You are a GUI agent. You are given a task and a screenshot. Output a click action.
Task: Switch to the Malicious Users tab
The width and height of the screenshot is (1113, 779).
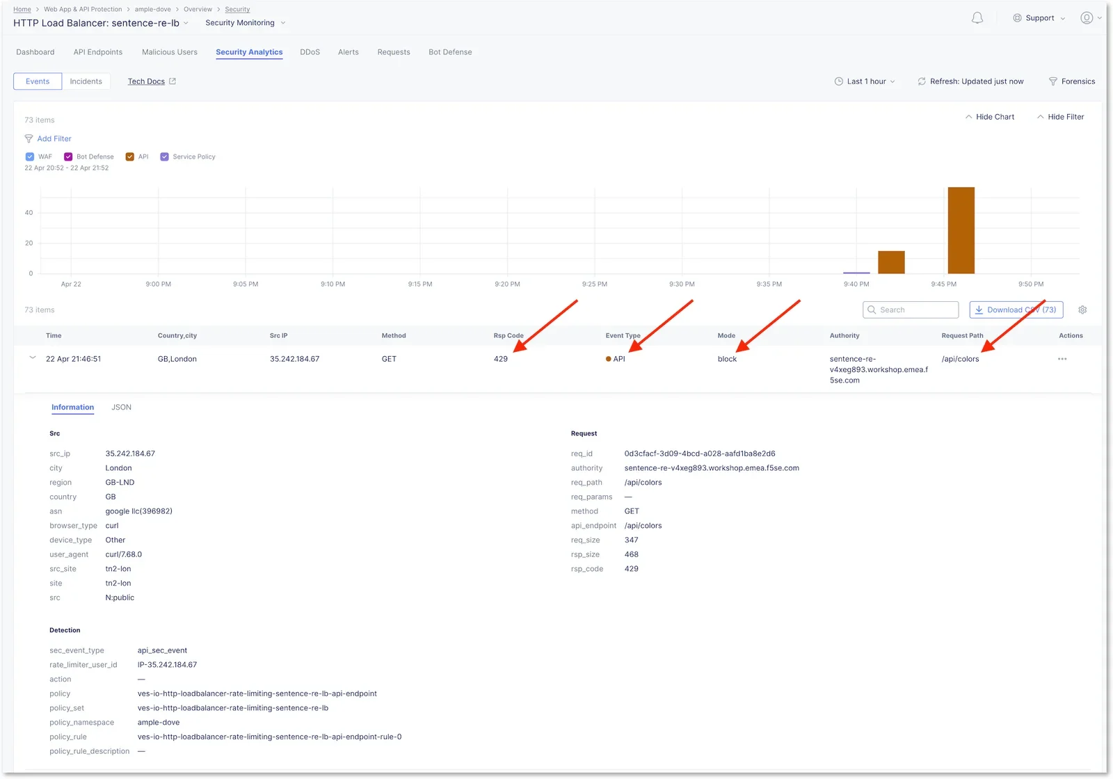pyautogui.click(x=170, y=52)
